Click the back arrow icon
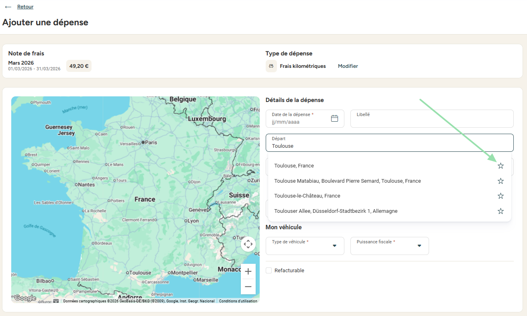 (8, 7)
